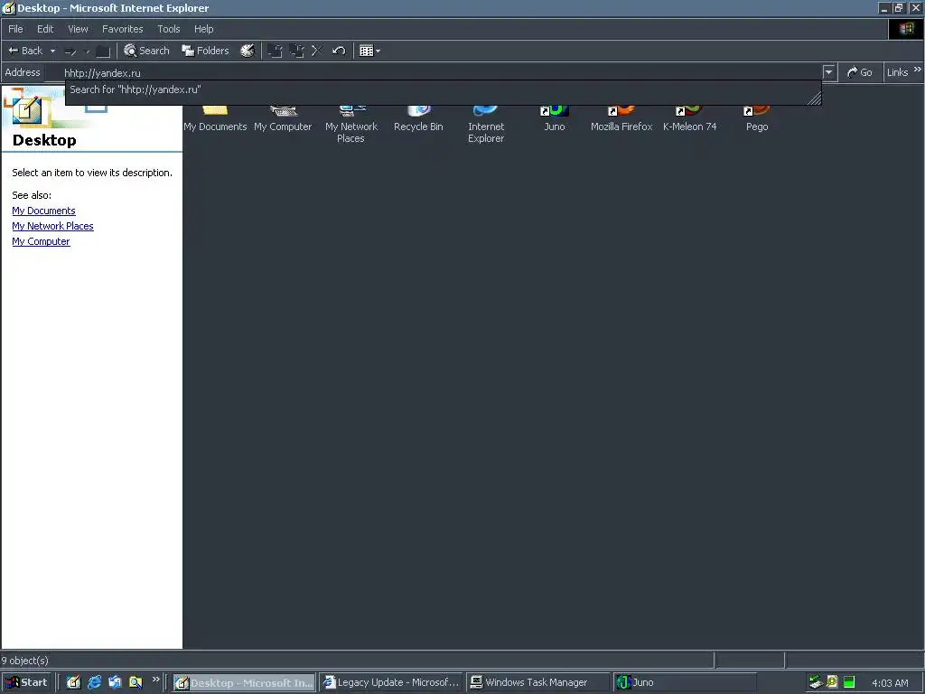Open the Help menu
The width and height of the screenshot is (925, 694).
[203, 29]
